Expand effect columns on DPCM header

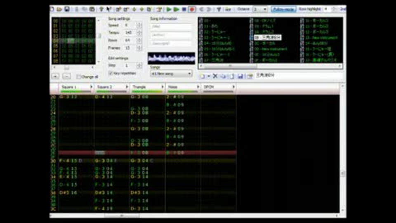point(233,87)
